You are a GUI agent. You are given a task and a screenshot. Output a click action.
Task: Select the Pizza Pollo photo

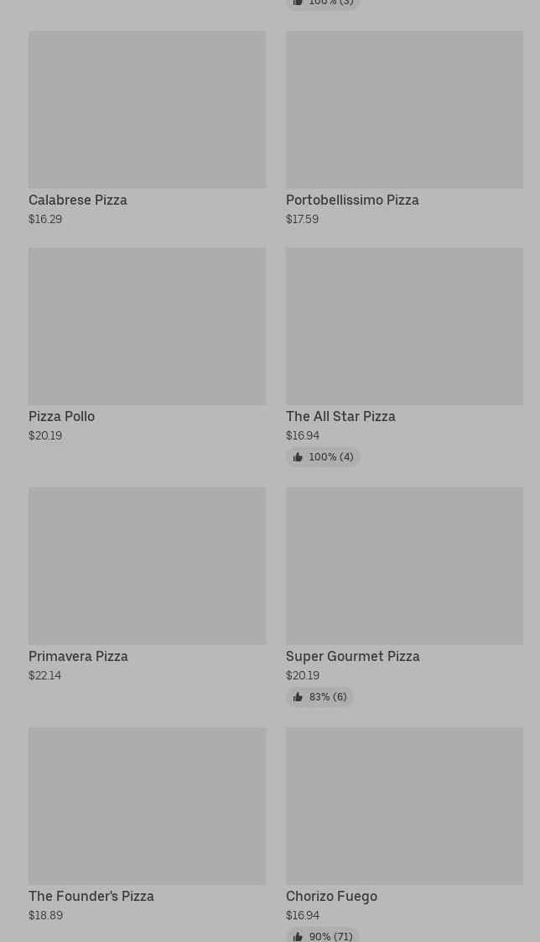point(147,326)
